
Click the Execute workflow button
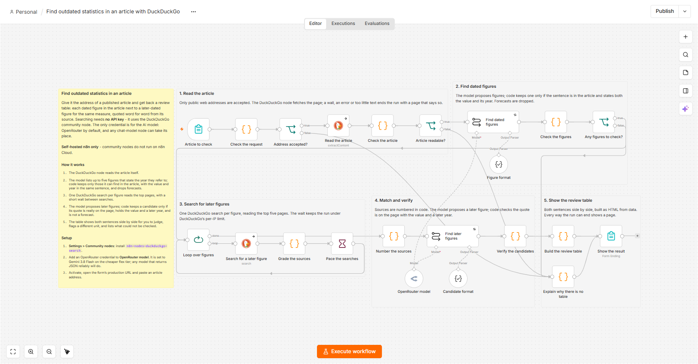[x=349, y=352]
